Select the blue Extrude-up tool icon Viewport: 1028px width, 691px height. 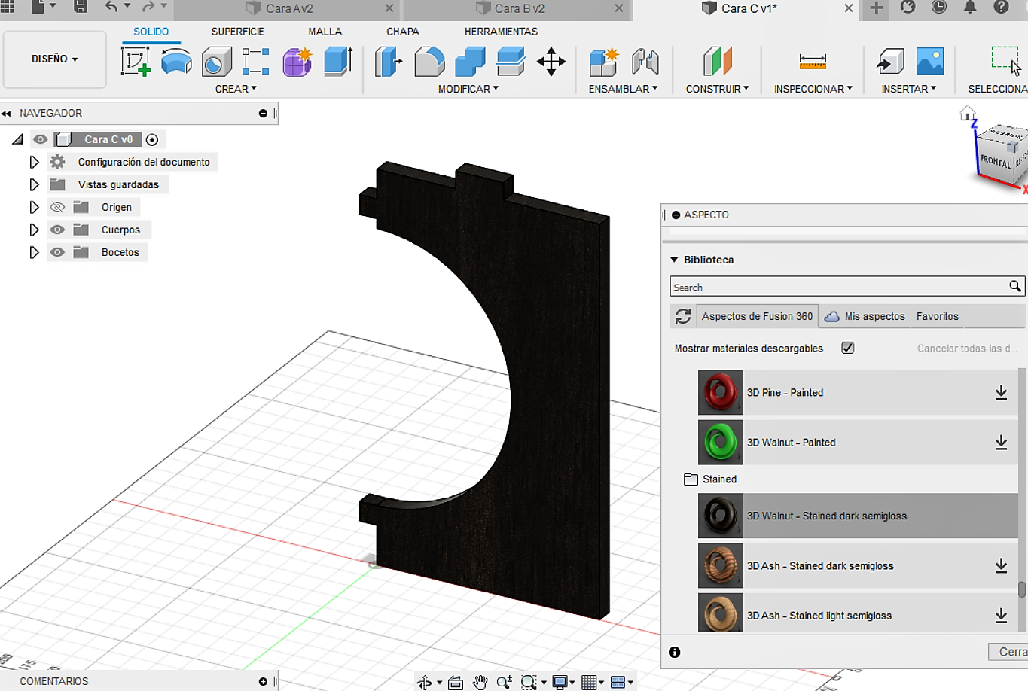tap(338, 62)
